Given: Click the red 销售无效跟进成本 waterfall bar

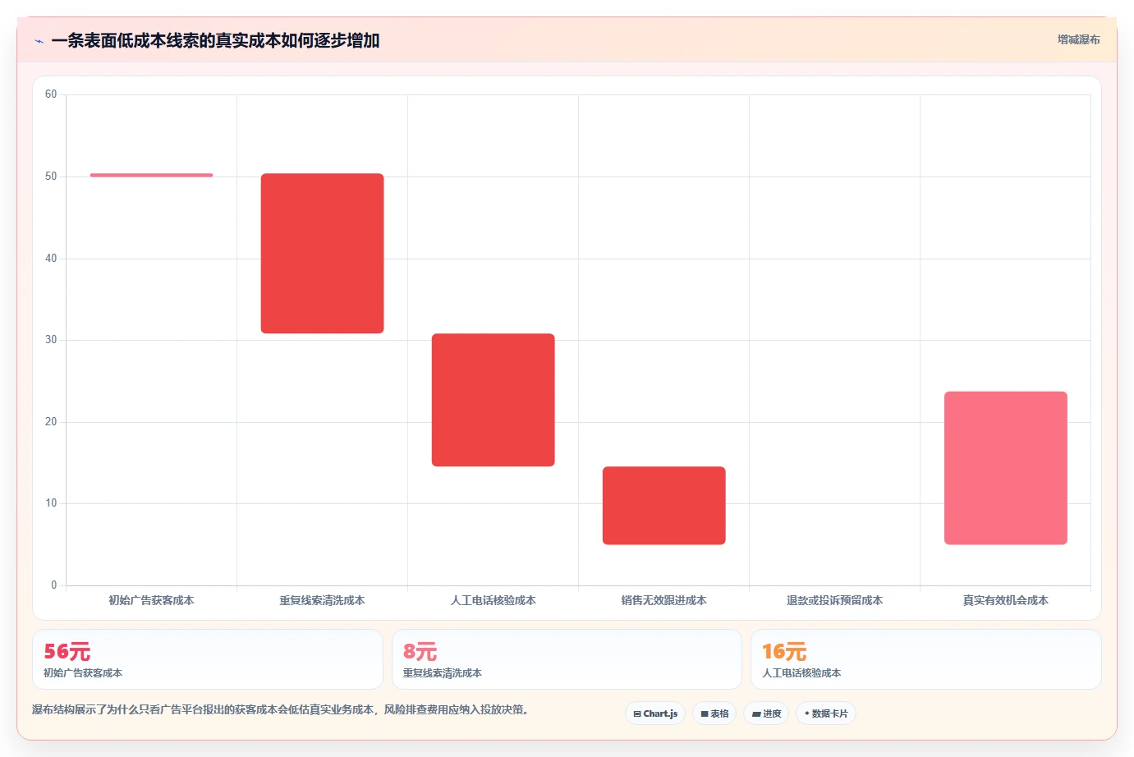Looking at the screenshot, I should (663, 506).
